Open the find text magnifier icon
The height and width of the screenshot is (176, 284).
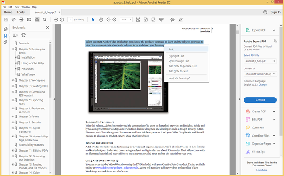pyautogui.click(x=45, y=20)
